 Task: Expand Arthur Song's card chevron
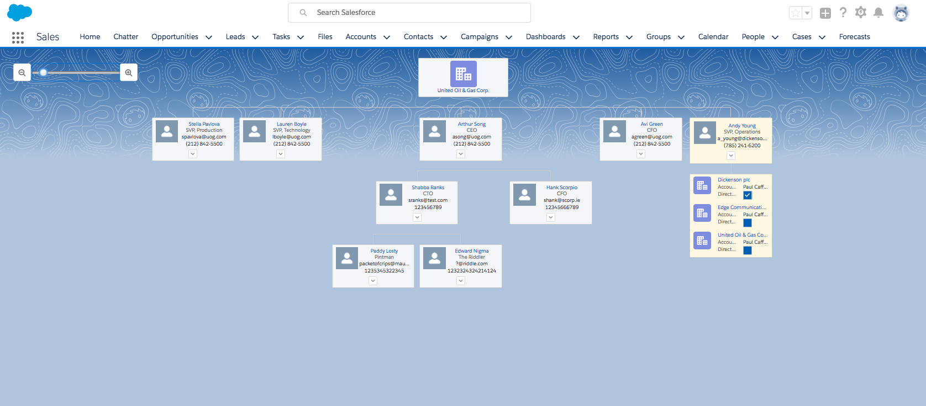pyautogui.click(x=461, y=154)
